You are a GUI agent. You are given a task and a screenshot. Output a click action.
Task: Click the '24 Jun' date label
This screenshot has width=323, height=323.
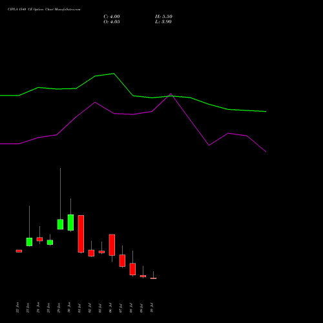(x=38, y=307)
